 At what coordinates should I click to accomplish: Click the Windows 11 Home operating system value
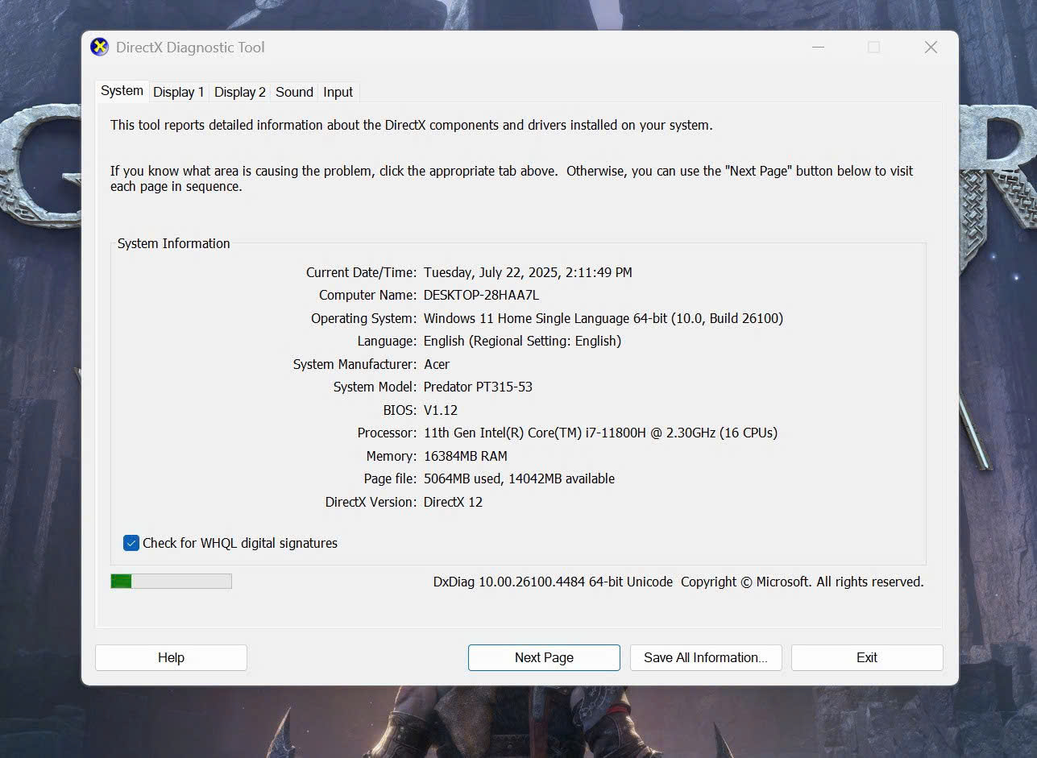tap(604, 318)
